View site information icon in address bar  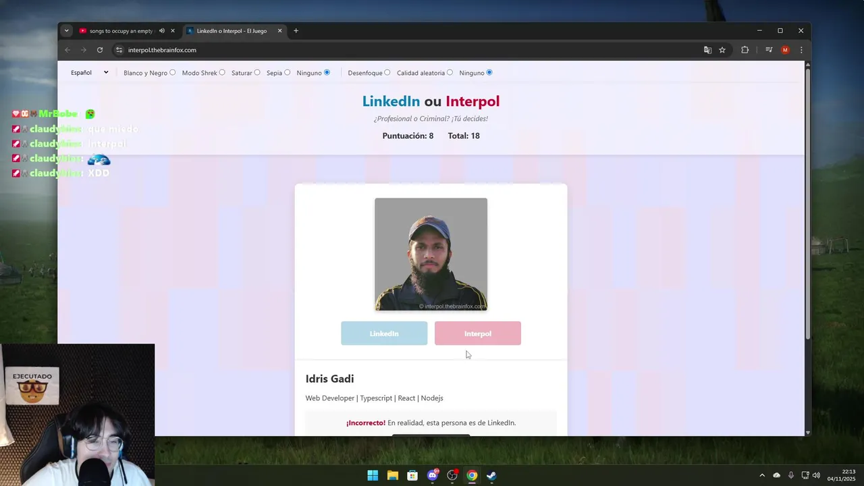pyautogui.click(x=119, y=50)
